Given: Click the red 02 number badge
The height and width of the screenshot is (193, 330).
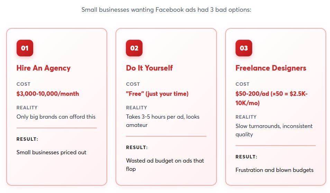Looking at the screenshot, I should (x=134, y=48).
